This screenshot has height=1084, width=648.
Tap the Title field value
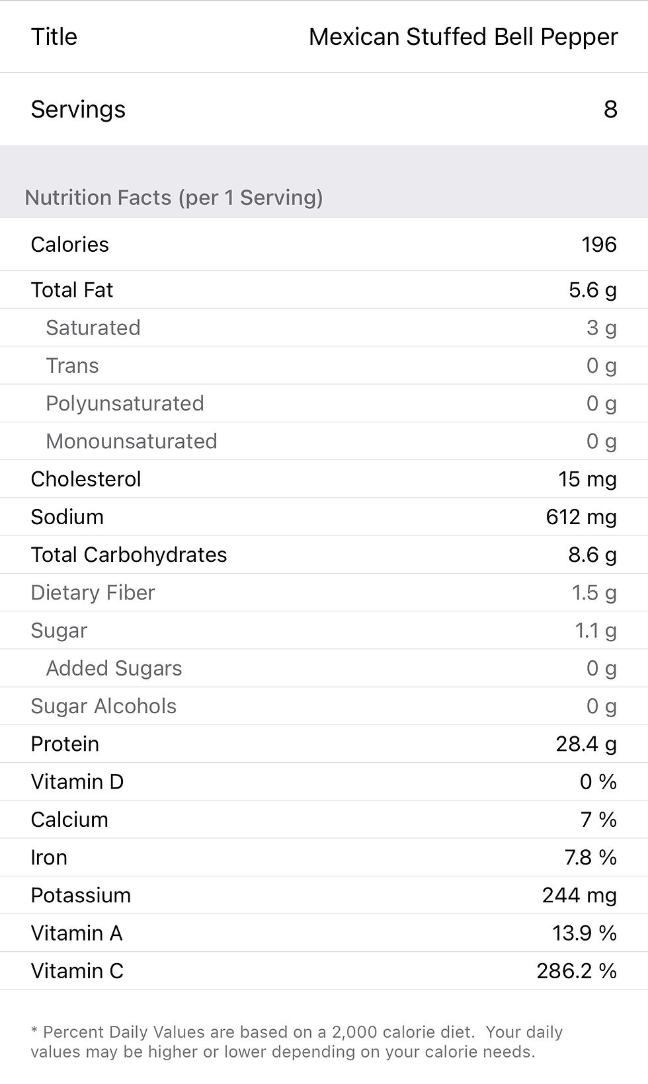pos(463,37)
